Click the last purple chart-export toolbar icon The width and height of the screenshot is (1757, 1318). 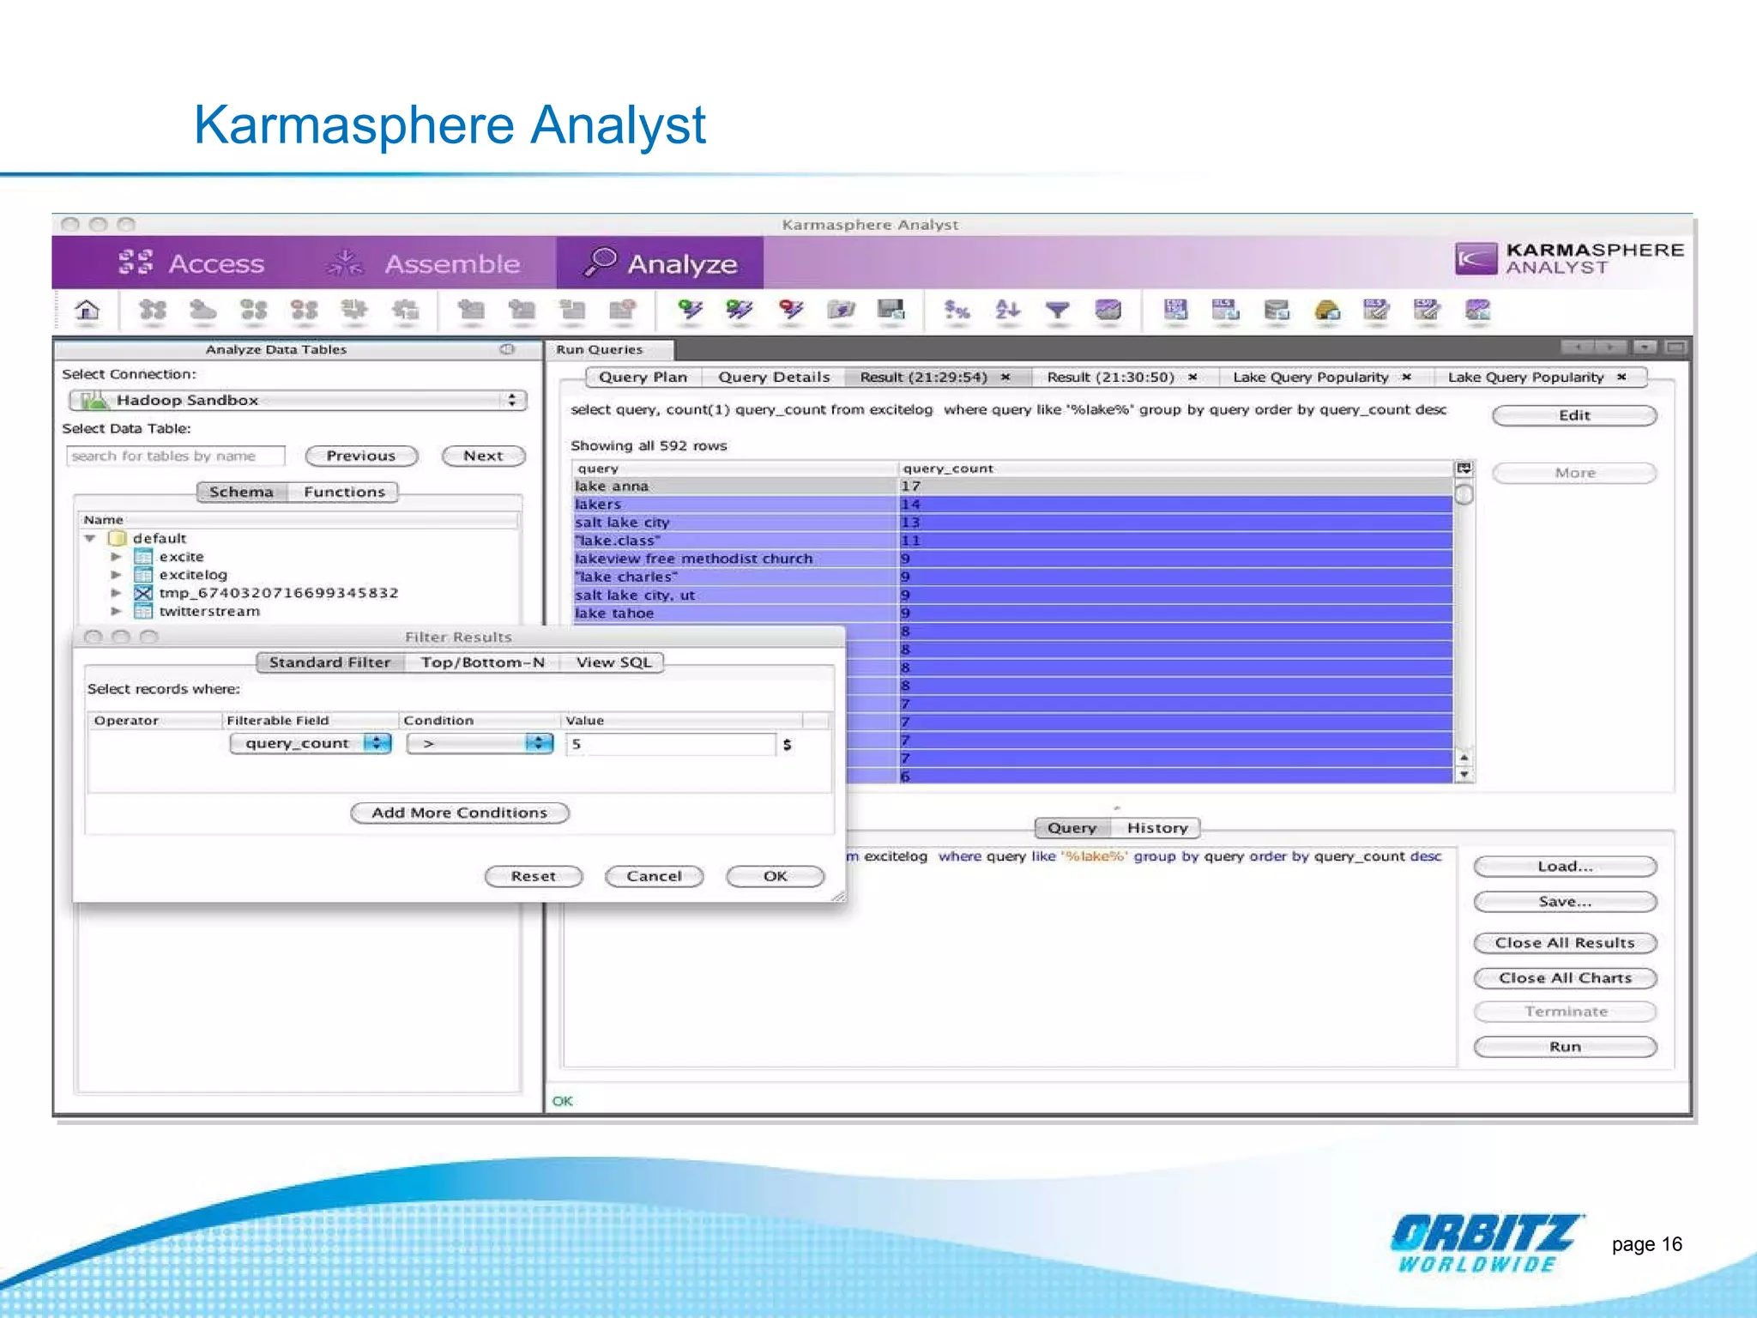click(x=1478, y=310)
